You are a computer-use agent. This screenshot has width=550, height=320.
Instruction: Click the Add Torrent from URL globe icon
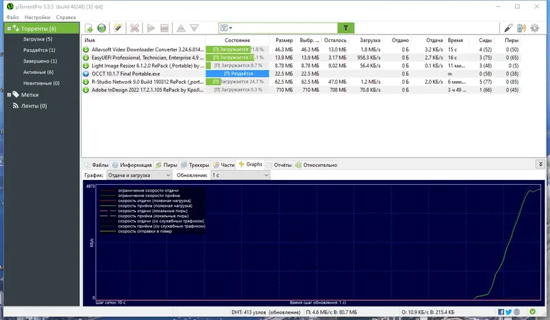pyautogui.click(x=102, y=28)
